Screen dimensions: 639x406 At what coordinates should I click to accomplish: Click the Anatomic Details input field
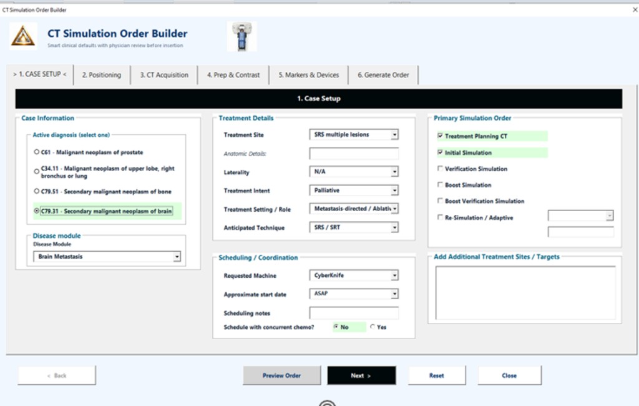pos(354,154)
